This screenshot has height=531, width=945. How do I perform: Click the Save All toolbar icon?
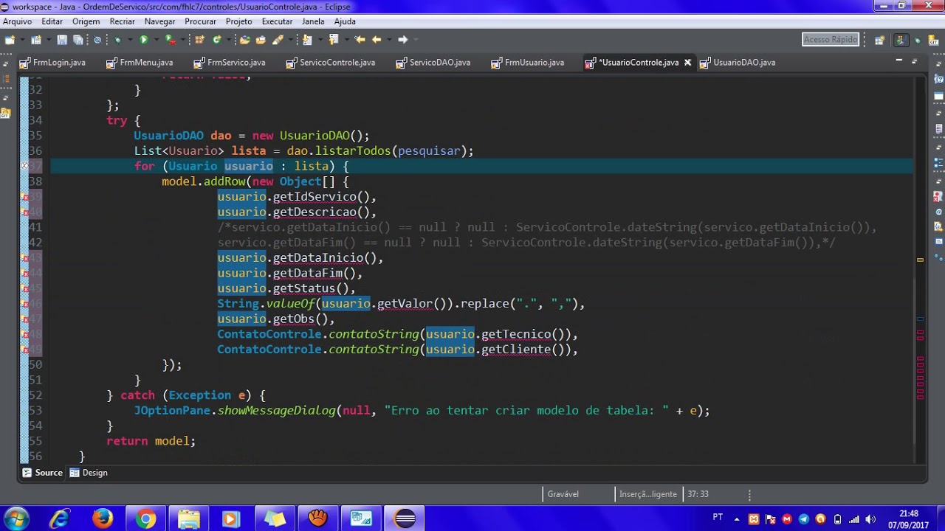coord(78,40)
